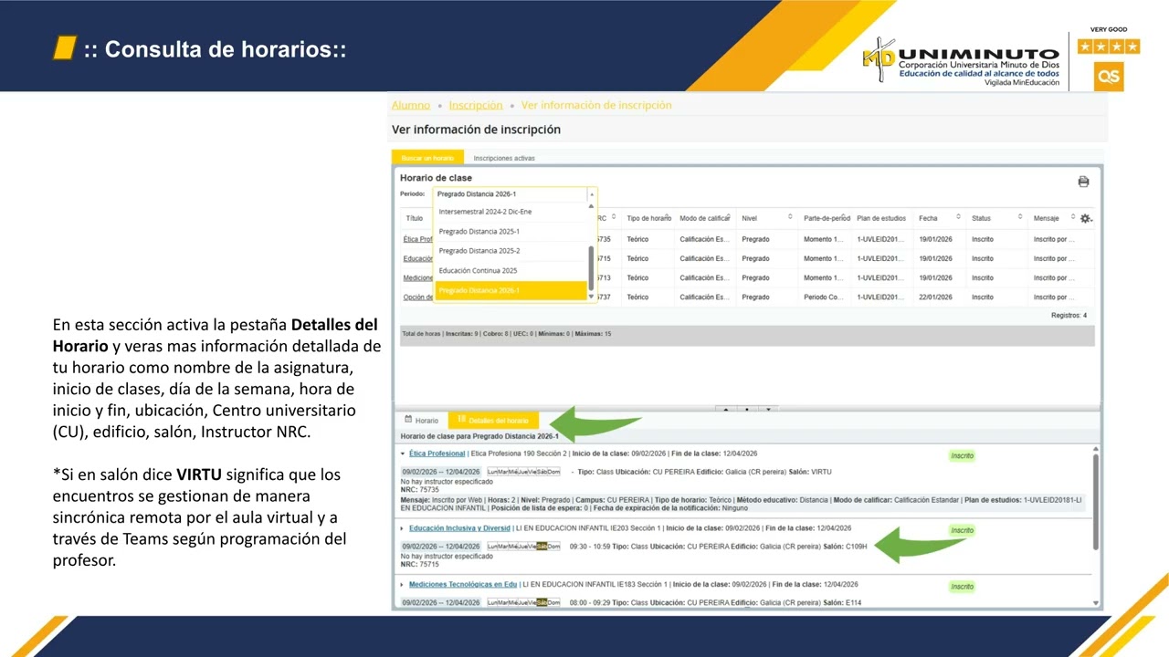Click schedule details vertical scrollbar thumb
Image resolution: width=1169 pixels, height=657 pixels.
[1096, 501]
